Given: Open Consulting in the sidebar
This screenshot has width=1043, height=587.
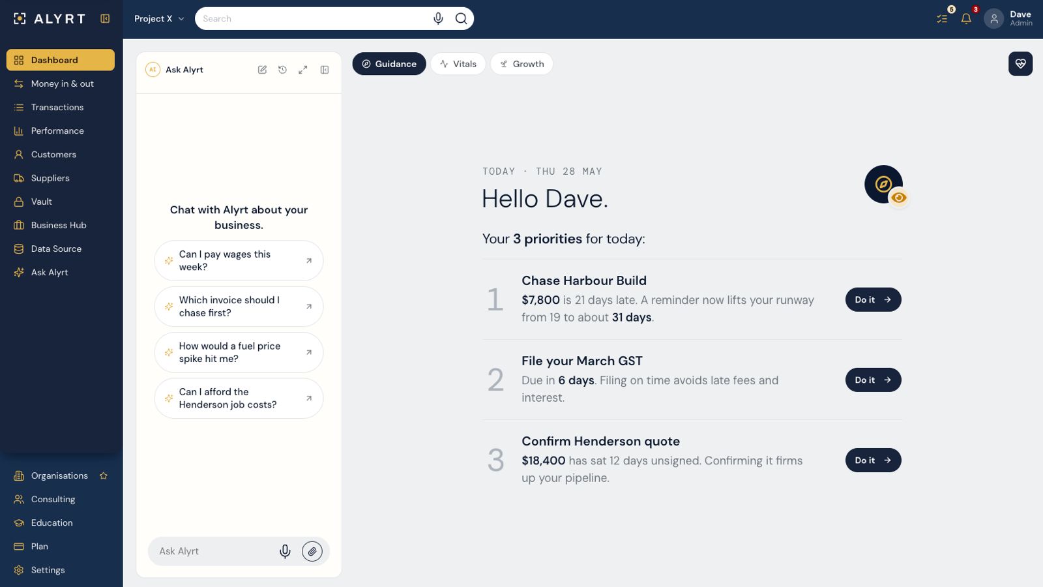Looking at the screenshot, I should point(61,499).
